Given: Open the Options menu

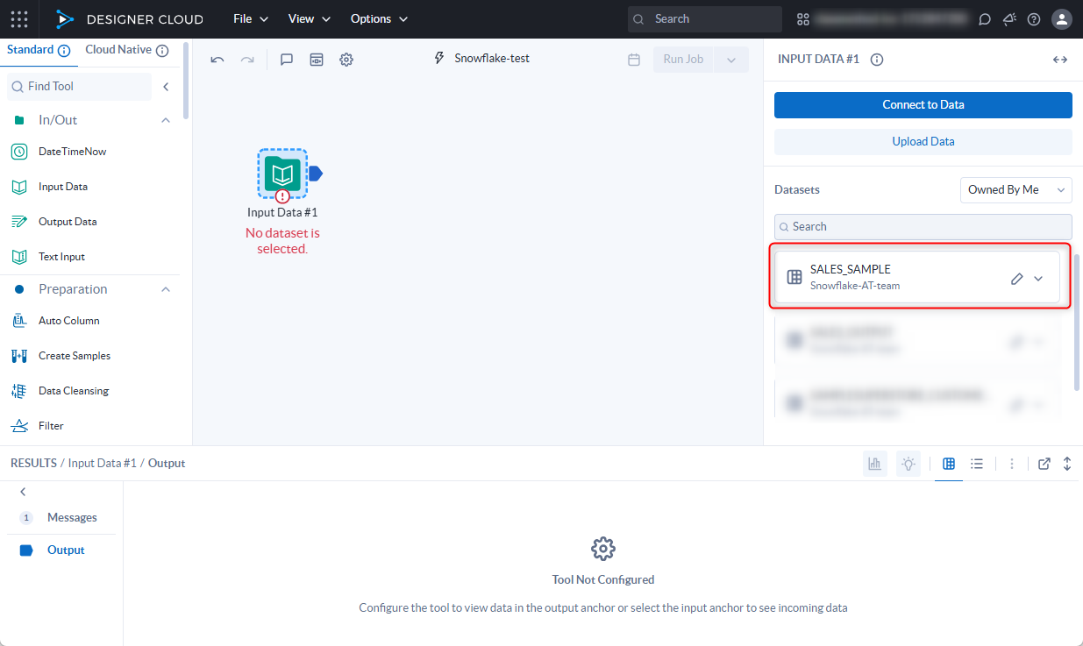Looking at the screenshot, I should pos(379,18).
